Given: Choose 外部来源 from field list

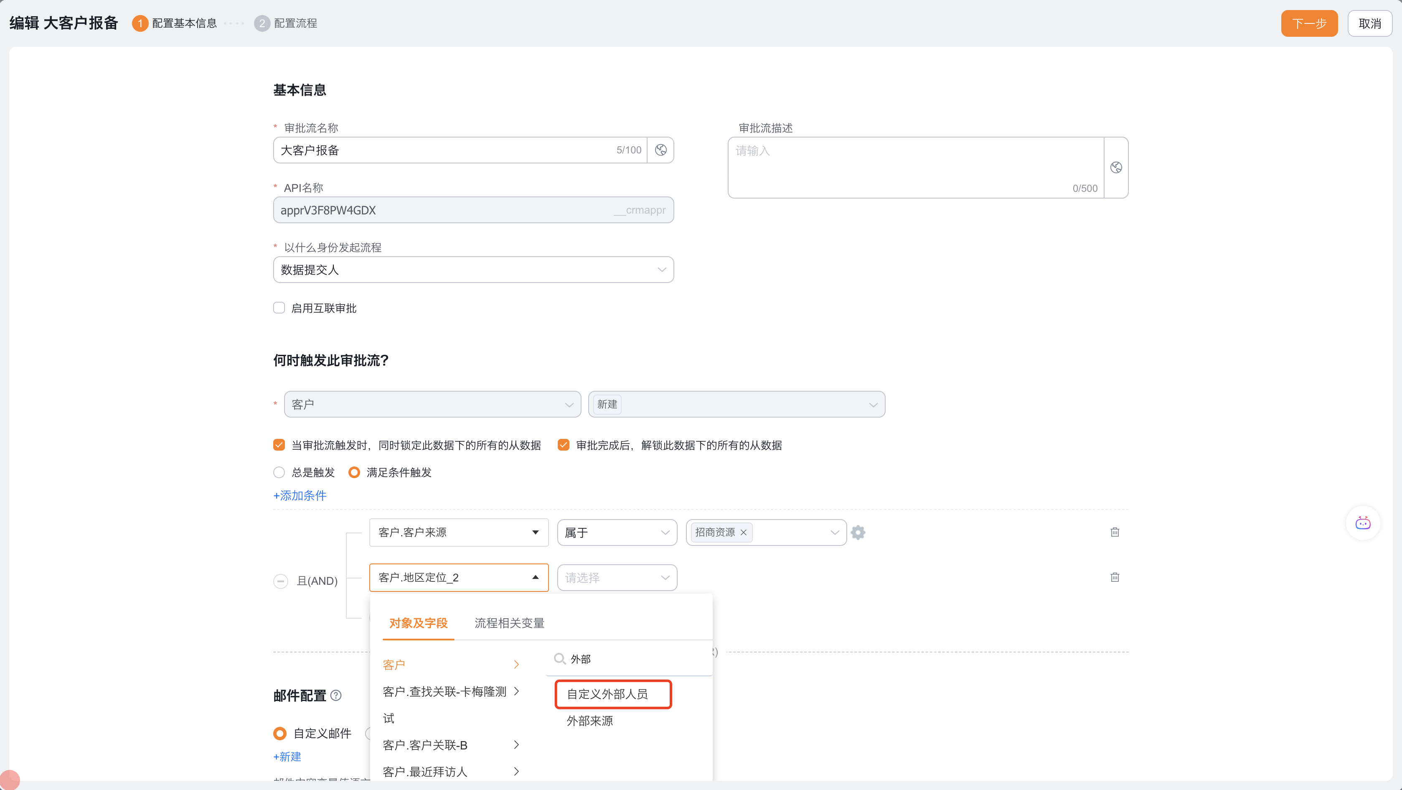Looking at the screenshot, I should pos(589,721).
